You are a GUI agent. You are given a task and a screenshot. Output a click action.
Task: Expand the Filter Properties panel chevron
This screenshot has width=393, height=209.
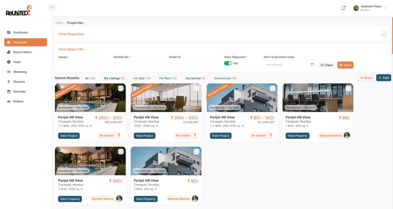pyautogui.click(x=383, y=34)
